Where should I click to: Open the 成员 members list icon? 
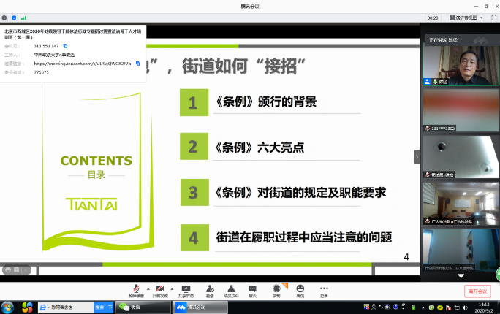(x=231, y=289)
